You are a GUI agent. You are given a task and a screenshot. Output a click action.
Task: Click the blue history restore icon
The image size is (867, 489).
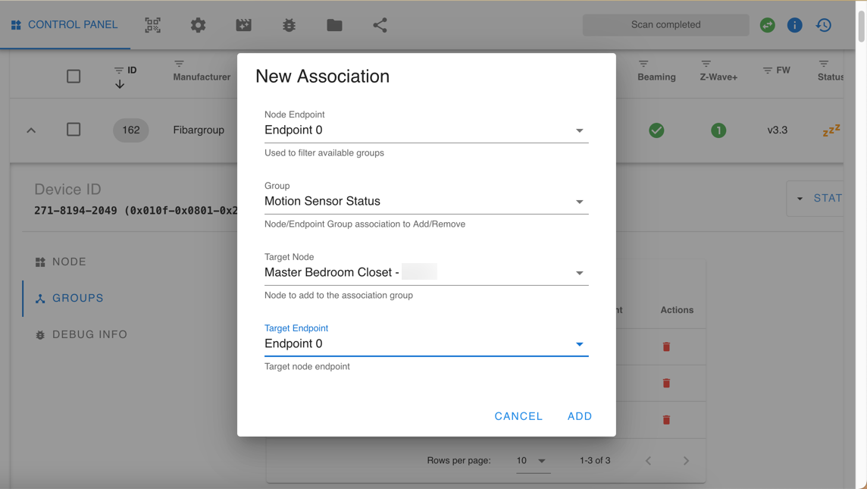click(824, 24)
